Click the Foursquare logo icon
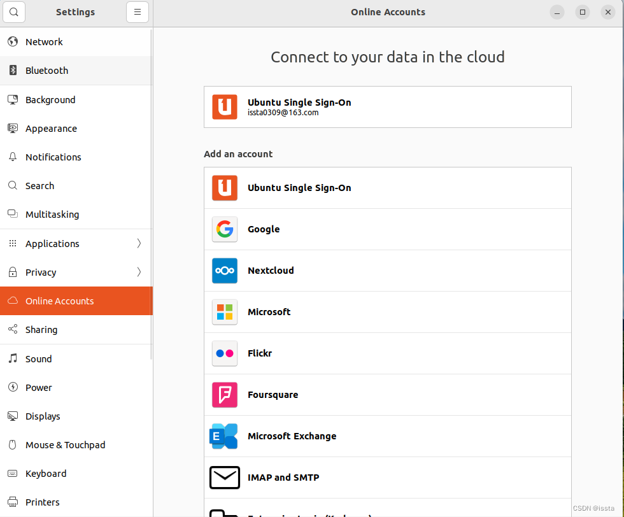Image resolution: width=624 pixels, height=517 pixels. [225, 395]
